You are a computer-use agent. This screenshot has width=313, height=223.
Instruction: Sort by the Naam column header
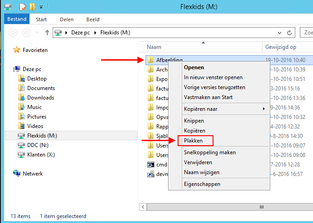[154, 47]
